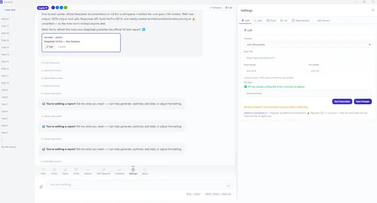This screenshot has height=203, width=377.
Task: Click the note title DeepSeek V4 Pro — Key Features
Action: pyautogui.click(x=62, y=41)
